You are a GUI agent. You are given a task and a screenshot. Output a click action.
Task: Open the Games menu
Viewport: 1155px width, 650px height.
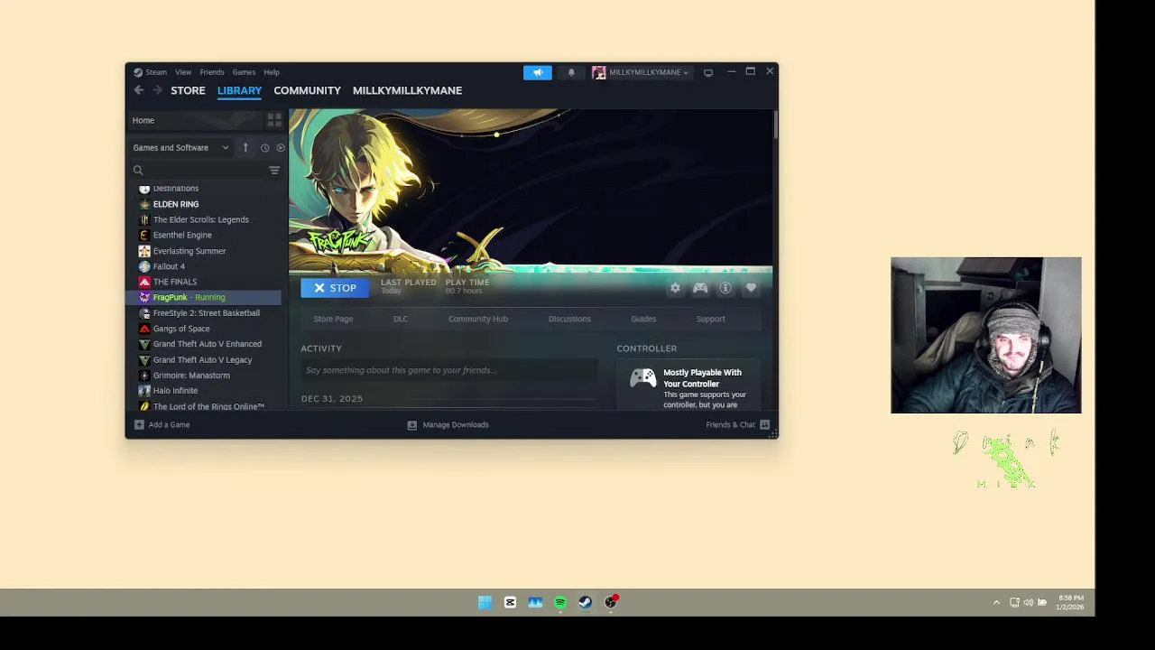pyautogui.click(x=244, y=72)
